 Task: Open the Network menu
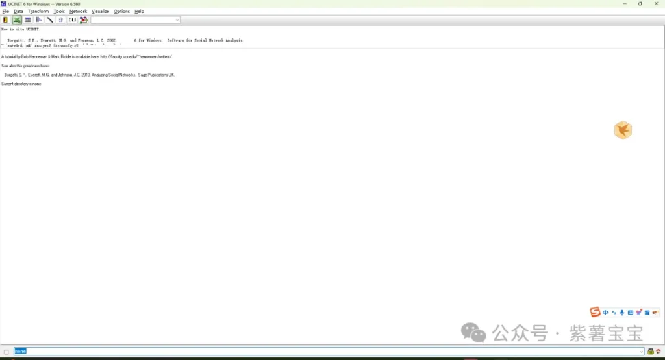pyautogui.click(x=78, y=12)
